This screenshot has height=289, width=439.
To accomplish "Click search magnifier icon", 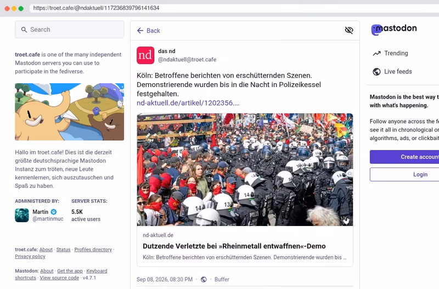I will pyautogui.click(x=24, y=30).
